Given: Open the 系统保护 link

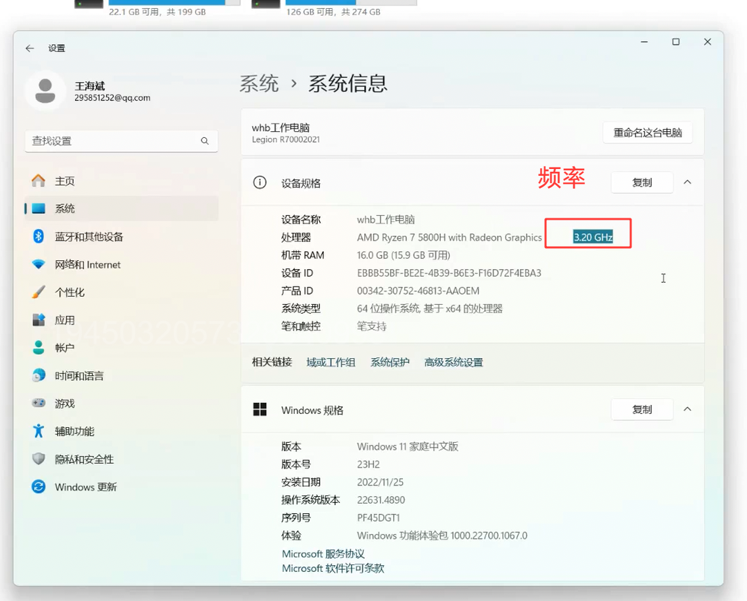Looking at the screenshot, I should click(x=389, y=362).
